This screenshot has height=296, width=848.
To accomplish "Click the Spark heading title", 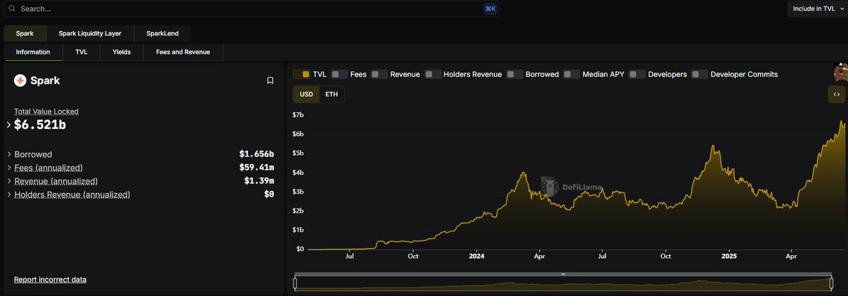I will (45, 80).
